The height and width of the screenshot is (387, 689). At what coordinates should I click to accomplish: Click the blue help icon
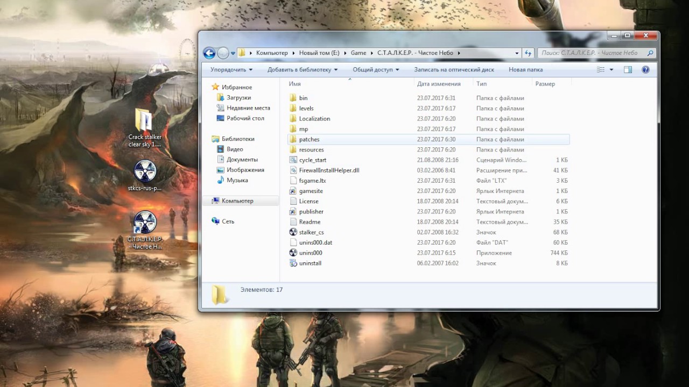[645, 70]
